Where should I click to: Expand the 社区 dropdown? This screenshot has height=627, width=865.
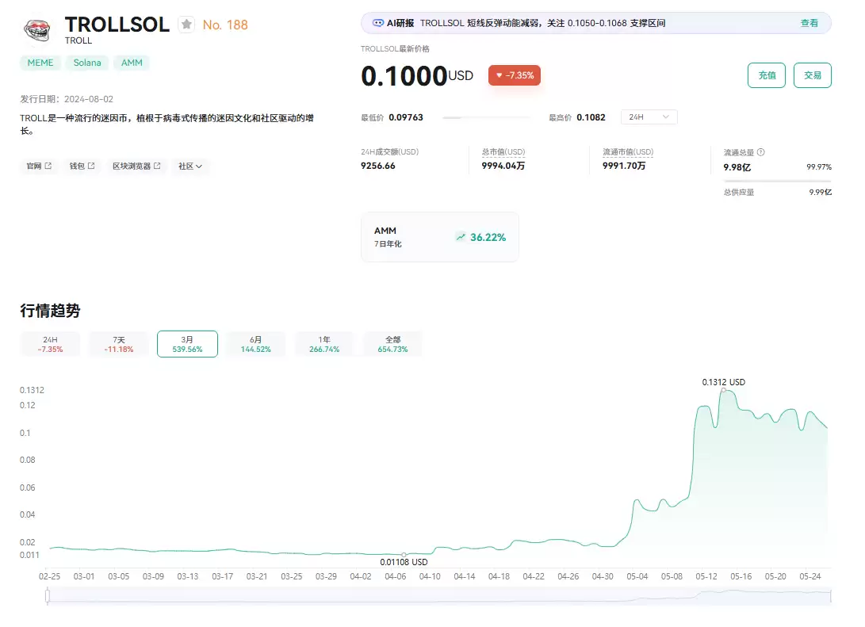[190, 166]
